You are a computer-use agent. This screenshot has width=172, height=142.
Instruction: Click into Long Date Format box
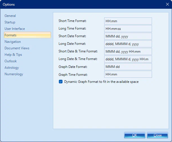pyautogui.click(x=128, y=44)
